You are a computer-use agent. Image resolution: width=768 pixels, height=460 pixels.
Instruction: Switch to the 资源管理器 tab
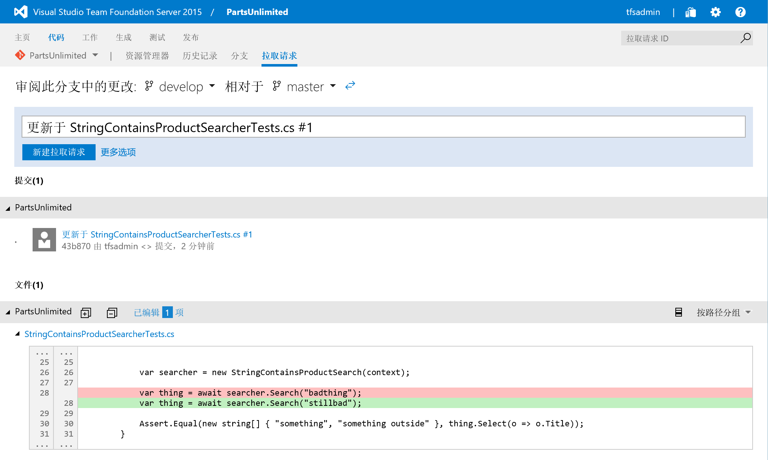(x=147, y=56)
